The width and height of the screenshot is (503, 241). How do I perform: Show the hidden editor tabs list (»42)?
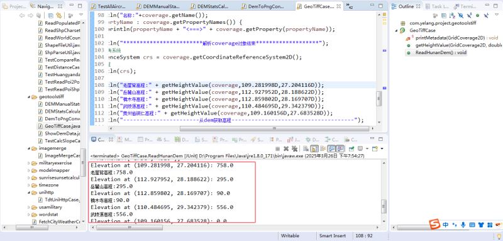pyautogui.click(x=350, y=6)
